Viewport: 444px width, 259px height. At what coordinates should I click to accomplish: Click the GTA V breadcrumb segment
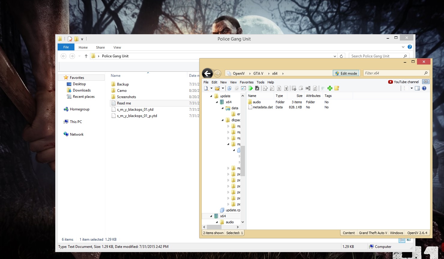coord(258,74)
